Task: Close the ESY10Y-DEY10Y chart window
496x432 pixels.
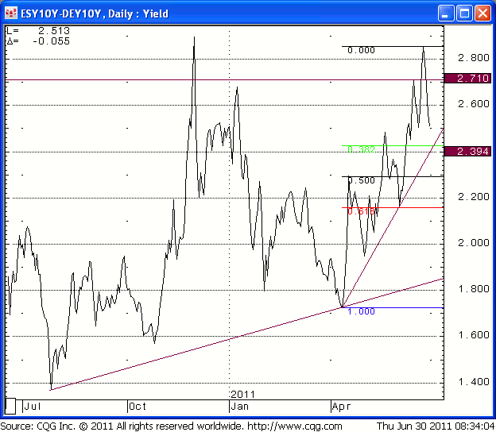Action: 482,13
